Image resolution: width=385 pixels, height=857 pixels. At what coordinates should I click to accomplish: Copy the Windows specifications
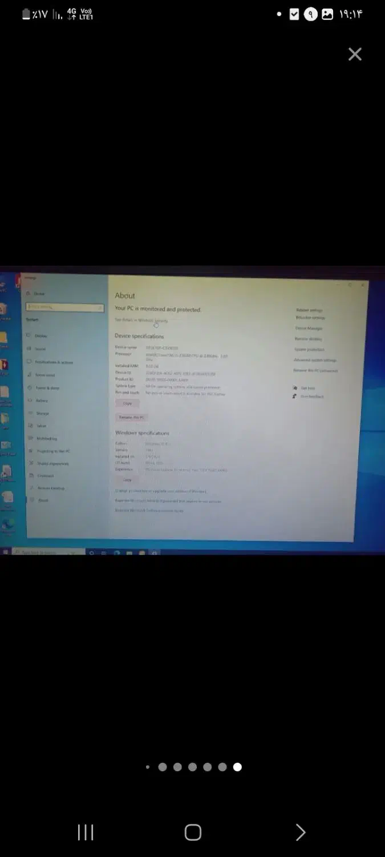(127, 480)
